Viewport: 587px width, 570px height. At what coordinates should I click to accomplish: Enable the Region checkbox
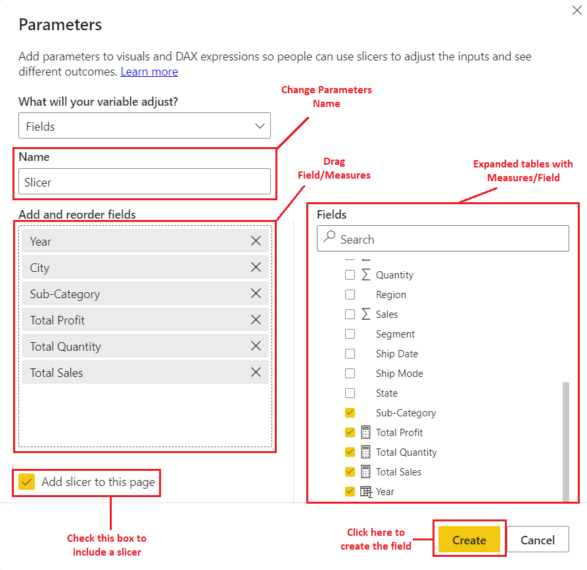point(350,294)
